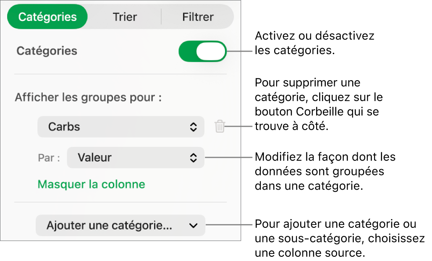Click the remove icon for the Carbs group

tap(220, 126)
